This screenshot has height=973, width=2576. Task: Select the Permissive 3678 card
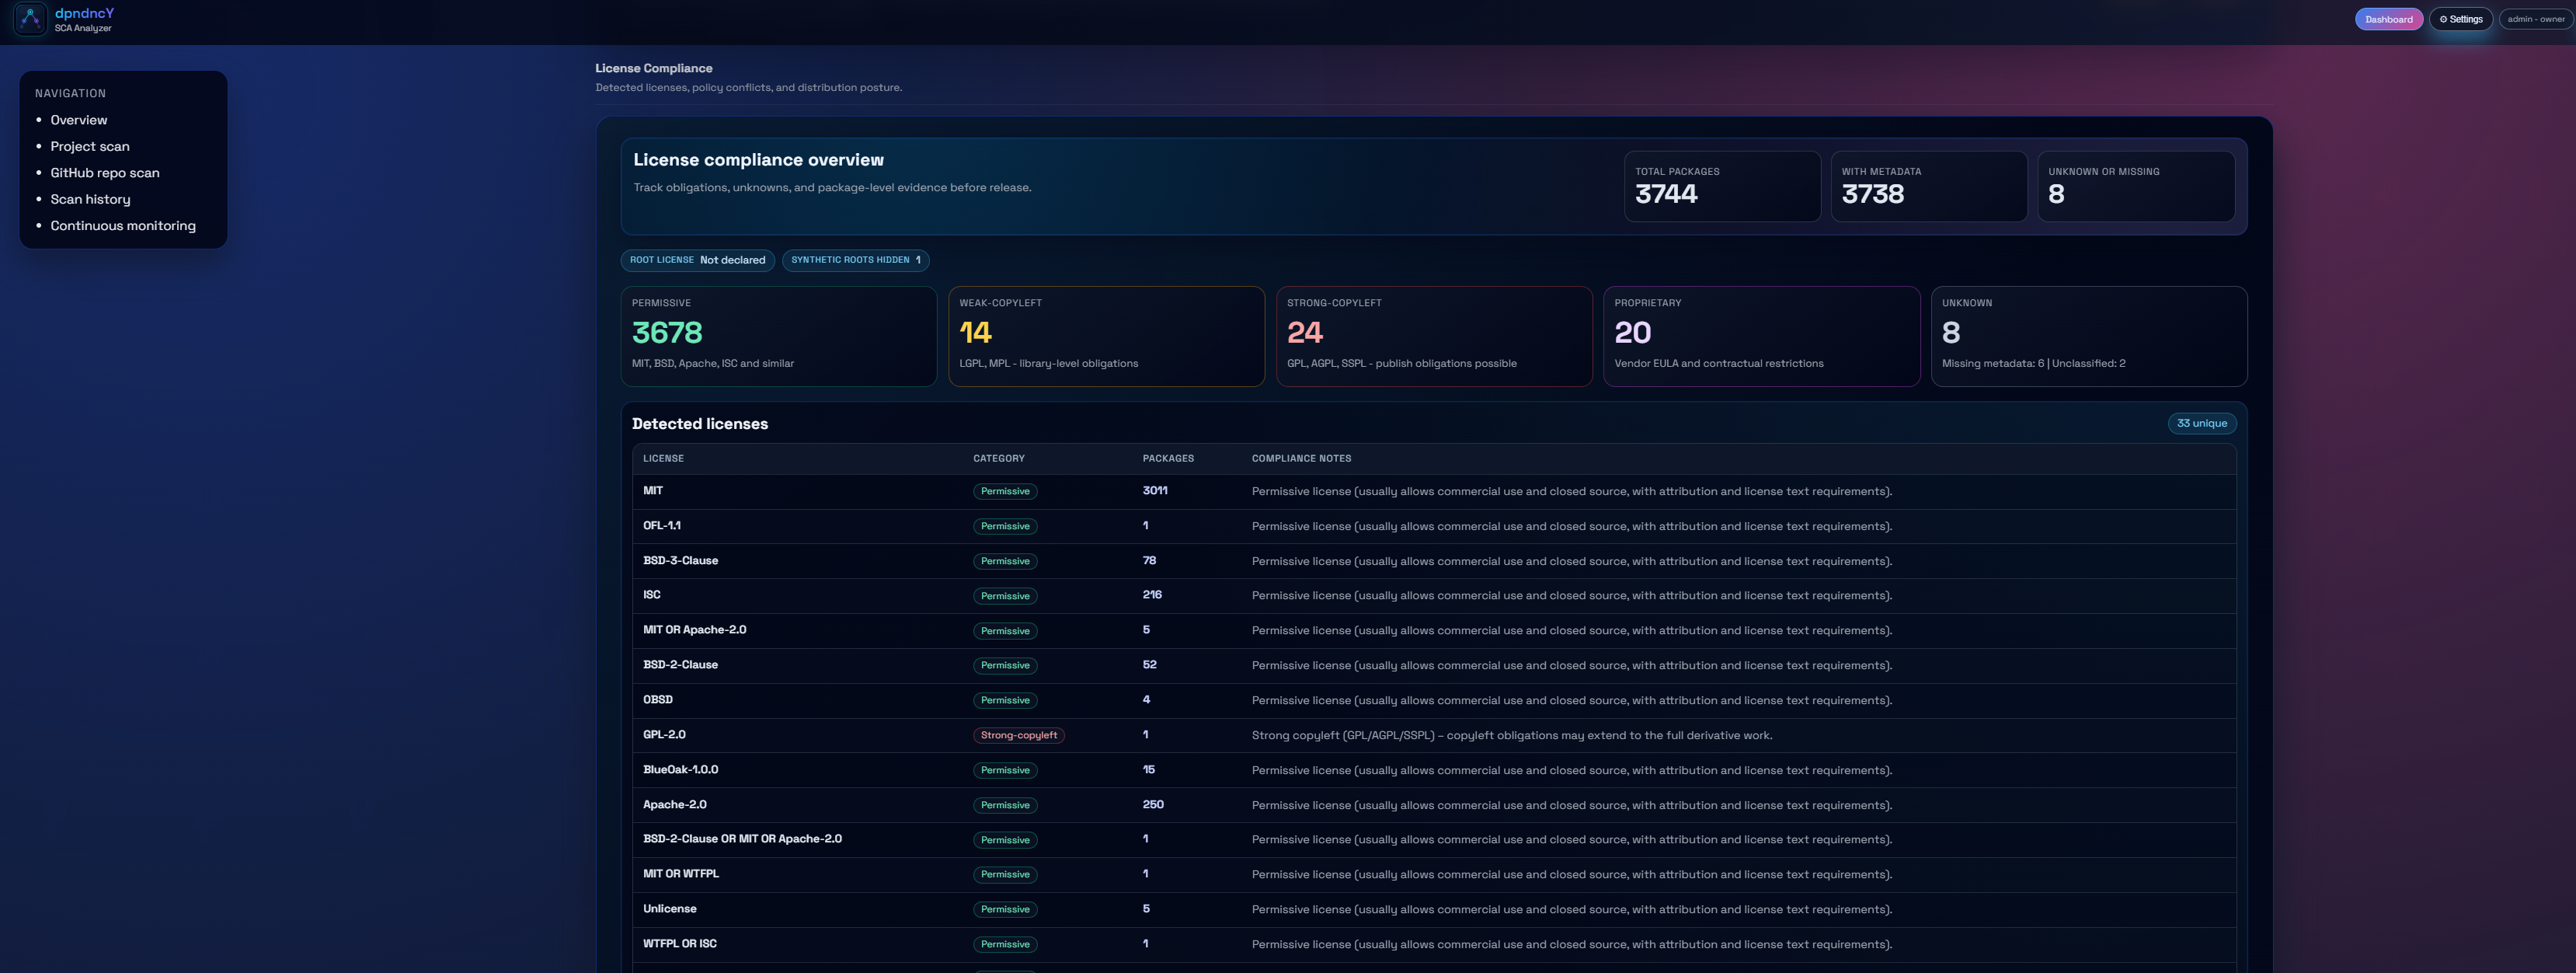point(778,336)
